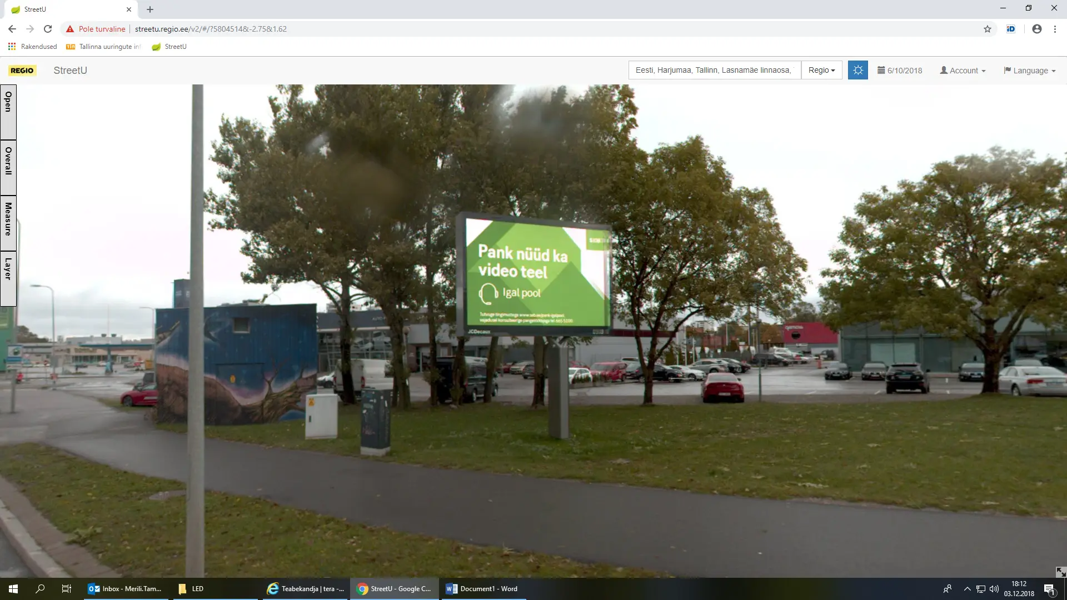
Task: Open the Account dropdown menu
Action: pyautogui.click(x=963, y=71)
